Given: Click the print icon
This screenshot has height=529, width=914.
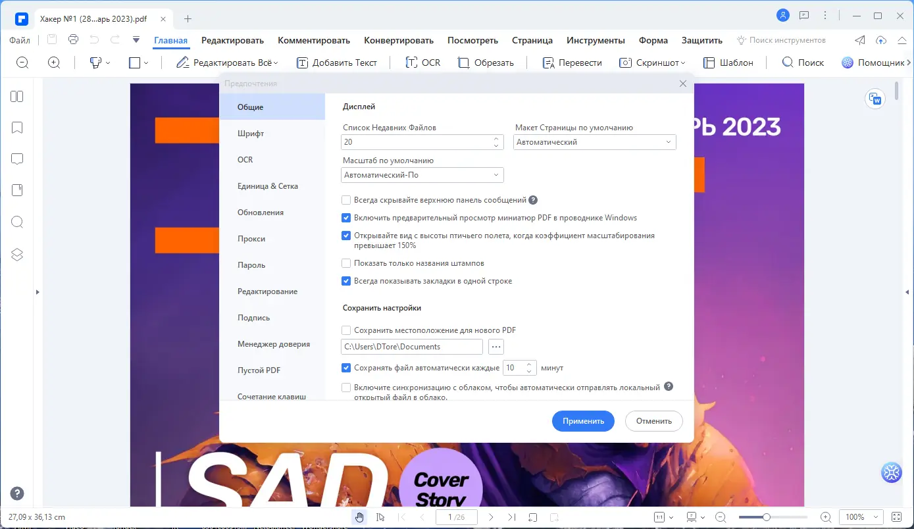Looking at the screenshot, I should 73,39.
